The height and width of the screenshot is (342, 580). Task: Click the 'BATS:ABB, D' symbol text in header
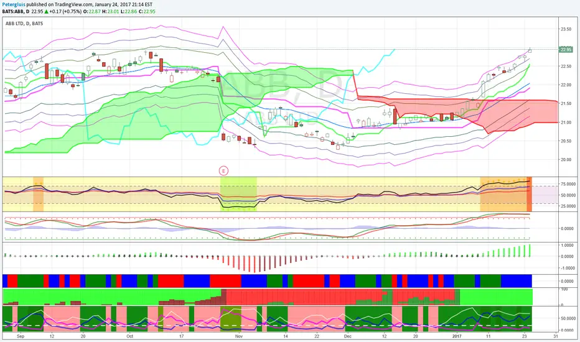16,11
